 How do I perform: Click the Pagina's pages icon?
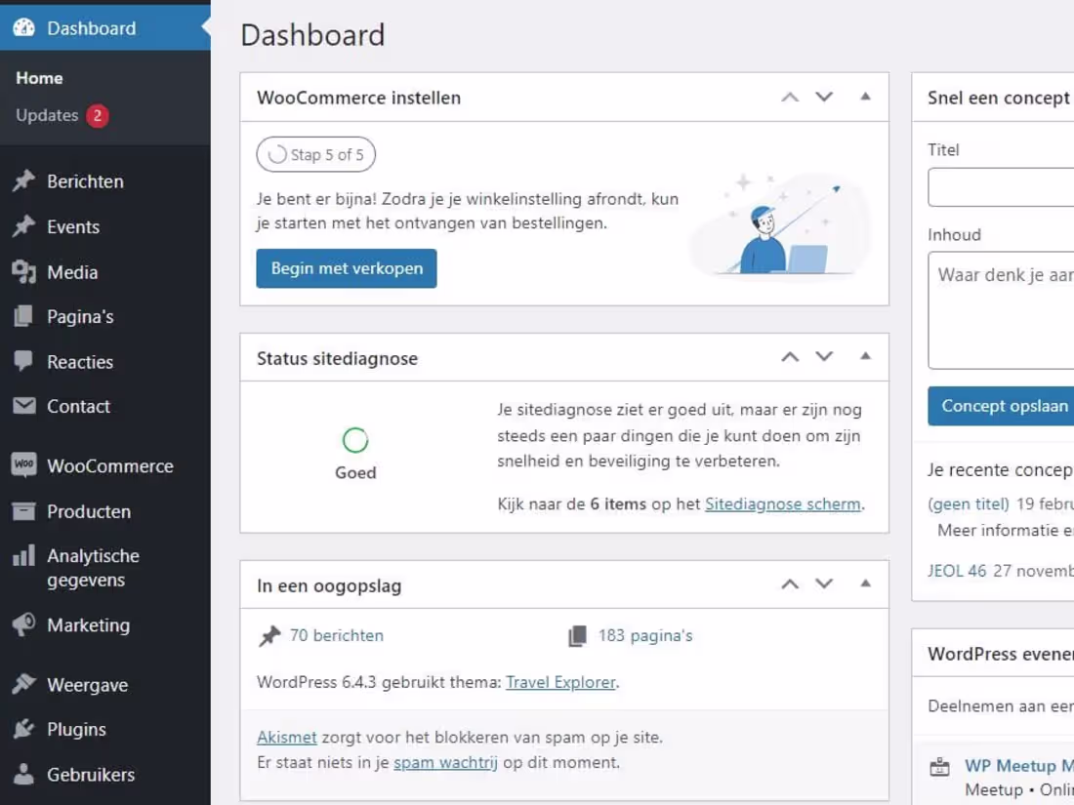pyautogui.click(x=24, y=316)
